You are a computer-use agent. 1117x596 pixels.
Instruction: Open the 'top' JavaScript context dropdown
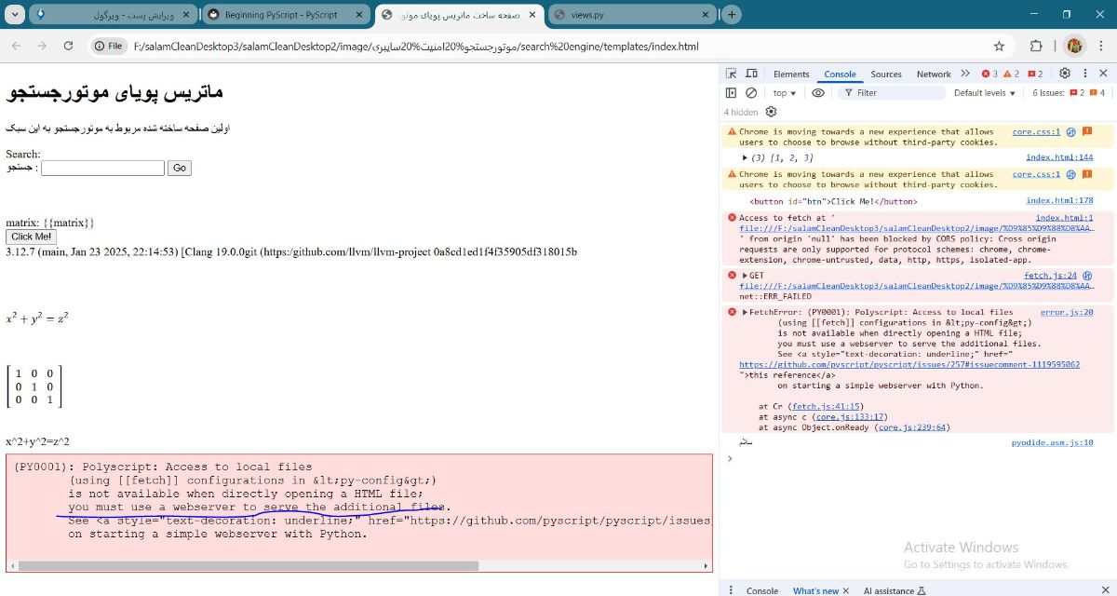tap(785, 93)
